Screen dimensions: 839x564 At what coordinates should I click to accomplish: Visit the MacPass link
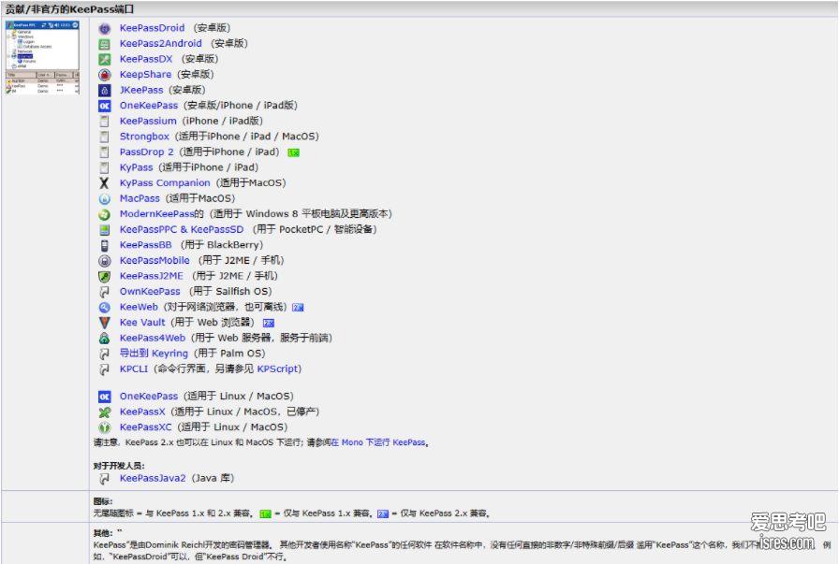[140, 198]
